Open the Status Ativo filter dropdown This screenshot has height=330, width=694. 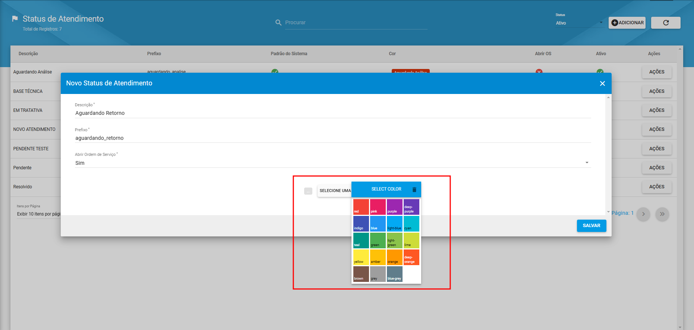click(579, 23)
